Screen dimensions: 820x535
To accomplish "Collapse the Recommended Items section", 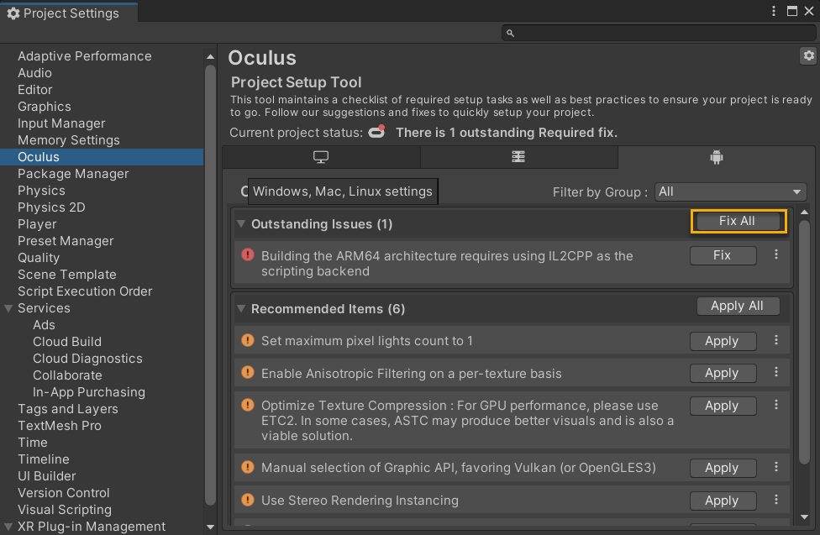I will coord(241,308).
